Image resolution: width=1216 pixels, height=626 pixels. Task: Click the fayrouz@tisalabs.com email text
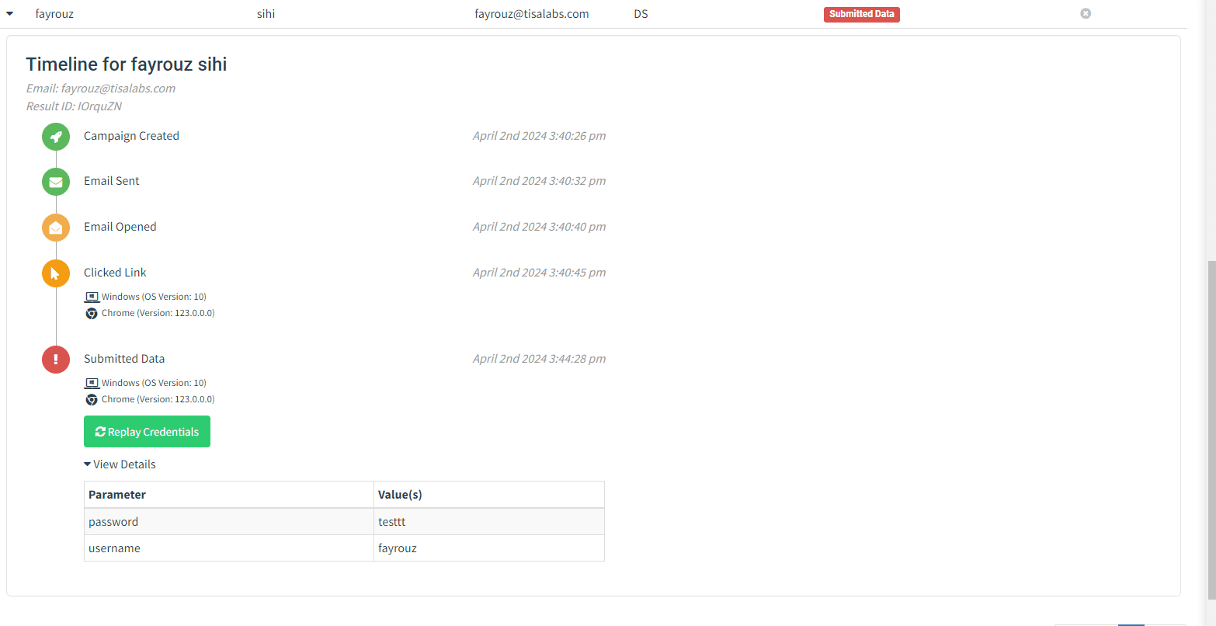(x=532, y=13)
